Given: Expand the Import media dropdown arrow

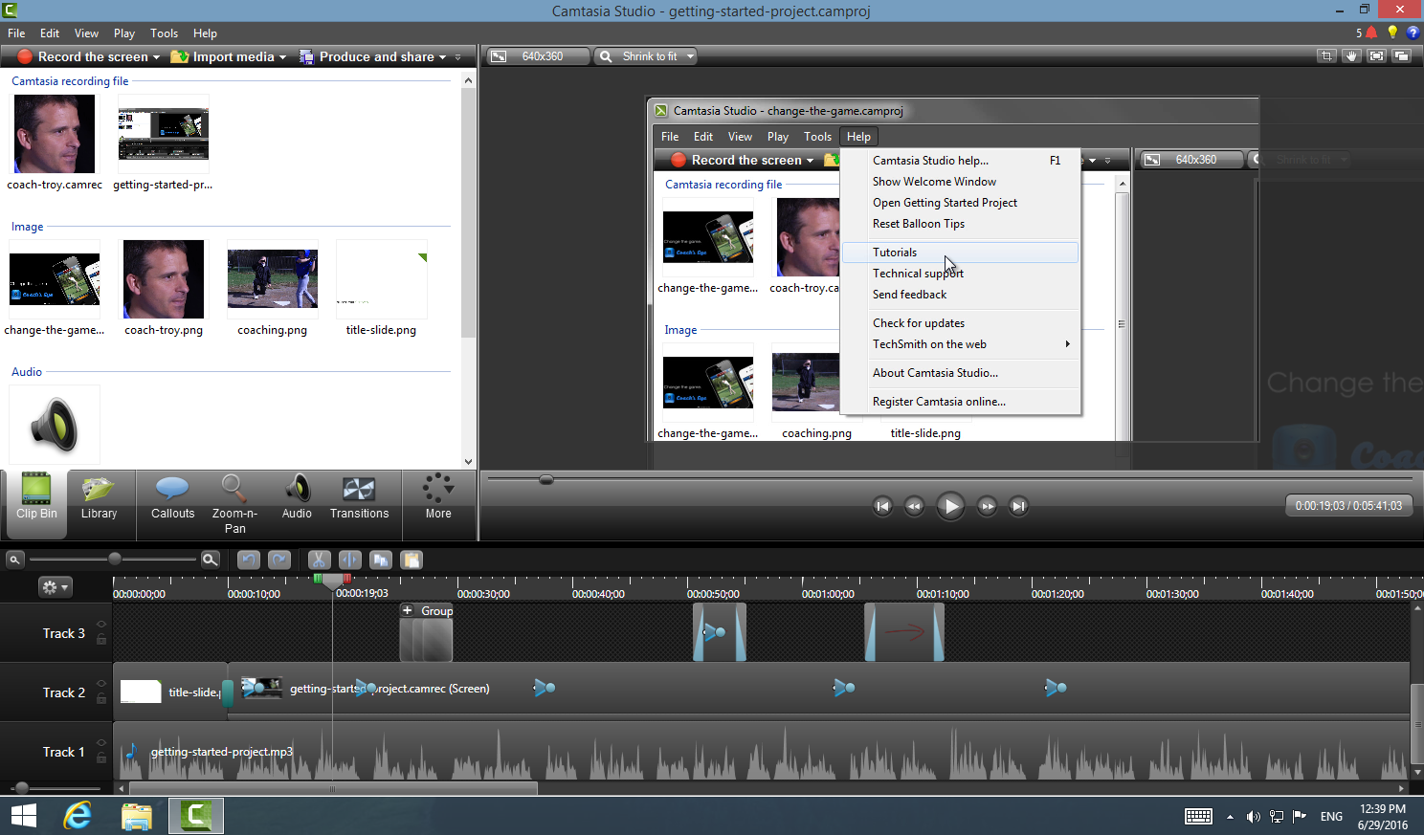Looking at the screenshot, I should pos(282,57).
